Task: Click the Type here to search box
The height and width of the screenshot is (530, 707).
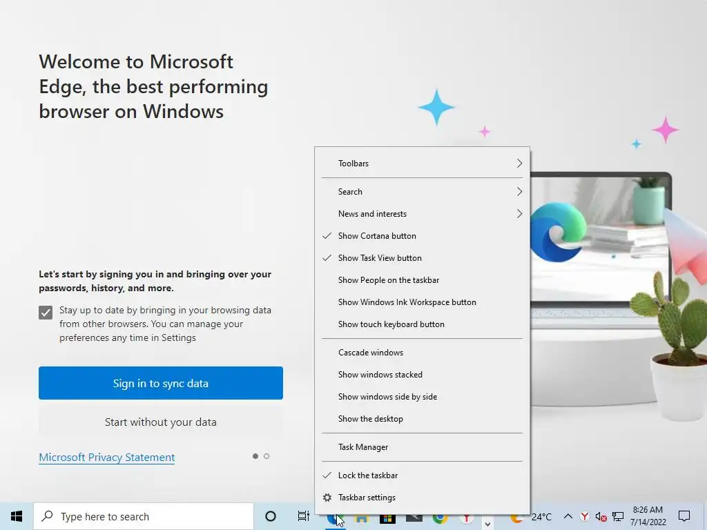Action: 144,516
